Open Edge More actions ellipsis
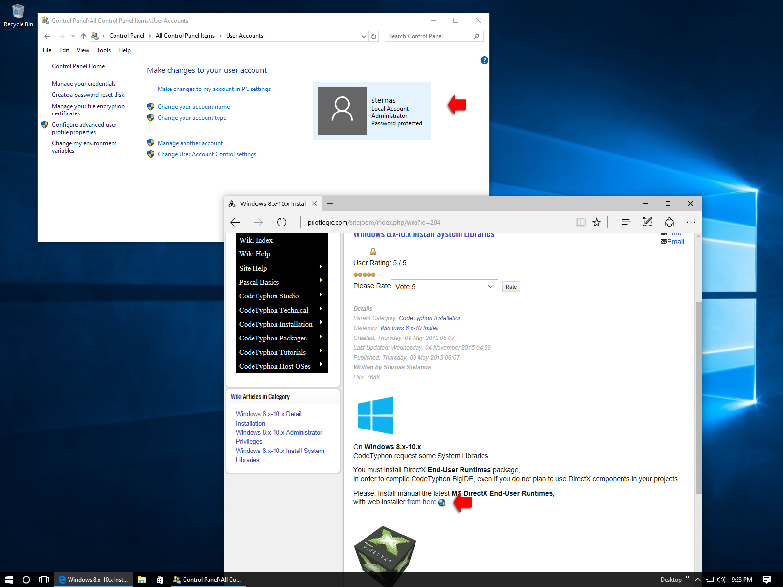Viewport: 783px width, 587px height. [x=691, y=222]
